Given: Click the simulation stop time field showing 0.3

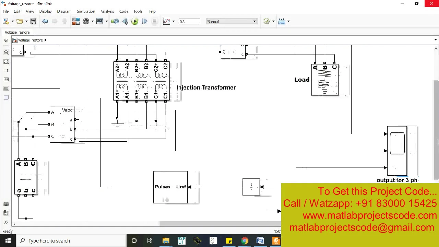Looking at the screenshot, I should (x=189, y=22).
